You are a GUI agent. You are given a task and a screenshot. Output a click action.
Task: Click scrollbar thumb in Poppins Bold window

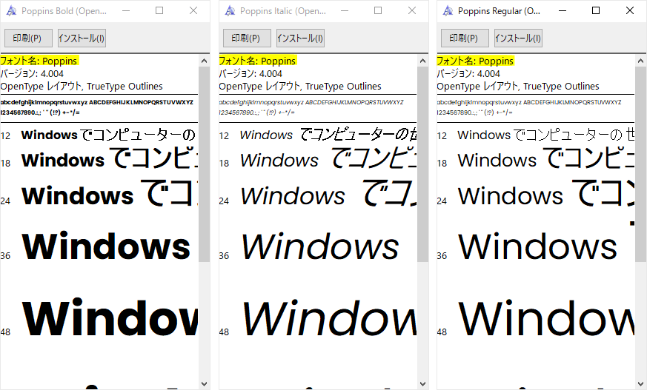click(x=205, y=164)
